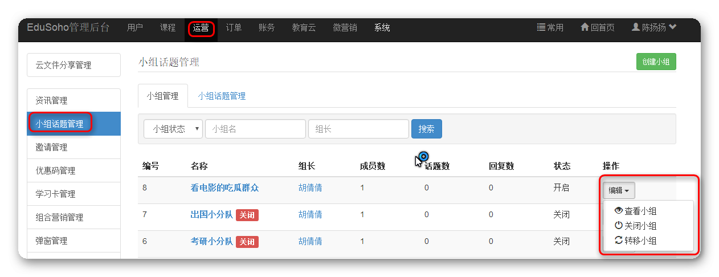
Task: Open the 出国小分队 group link
Action: pos(211,214)
